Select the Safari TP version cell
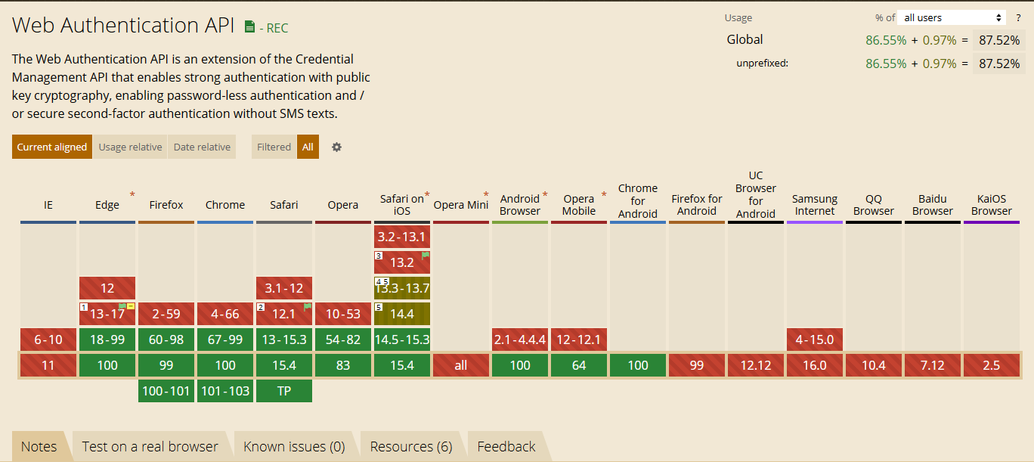The image size is (1034, 462). pyautogui.click(x=284, y=391)
